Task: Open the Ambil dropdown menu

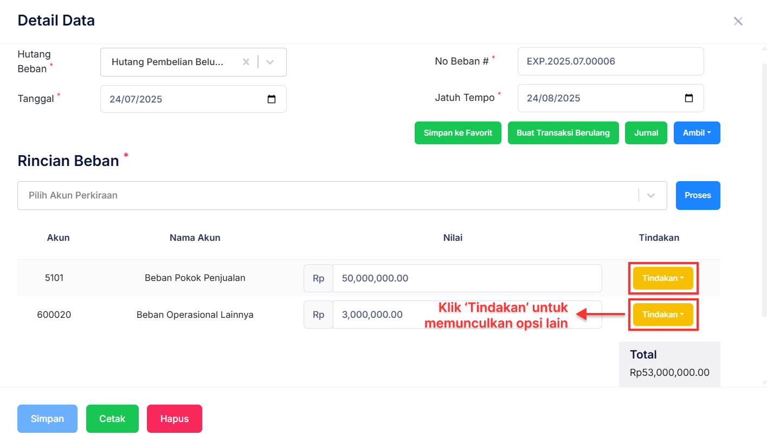Action: (697, 132)
